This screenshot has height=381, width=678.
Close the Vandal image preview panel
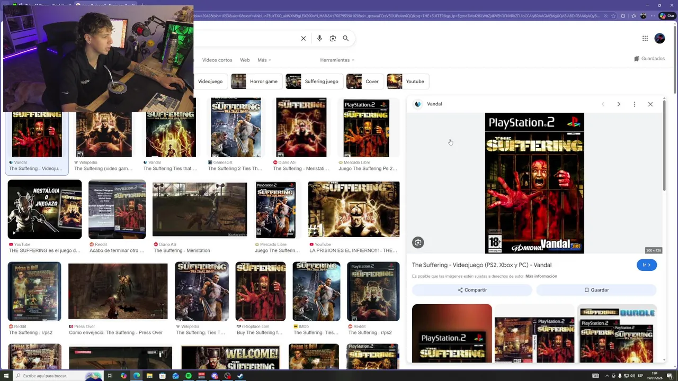[x=650, y=104]
